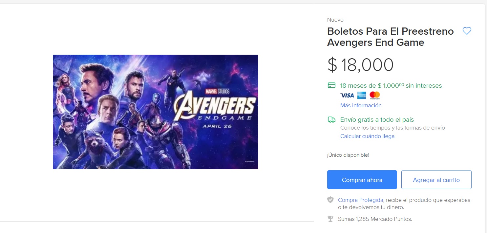The height and width of the screenshot is (233, 487).
Task: Click the Mercado Puntos trophy icon
Action: [x=330, y=219]
